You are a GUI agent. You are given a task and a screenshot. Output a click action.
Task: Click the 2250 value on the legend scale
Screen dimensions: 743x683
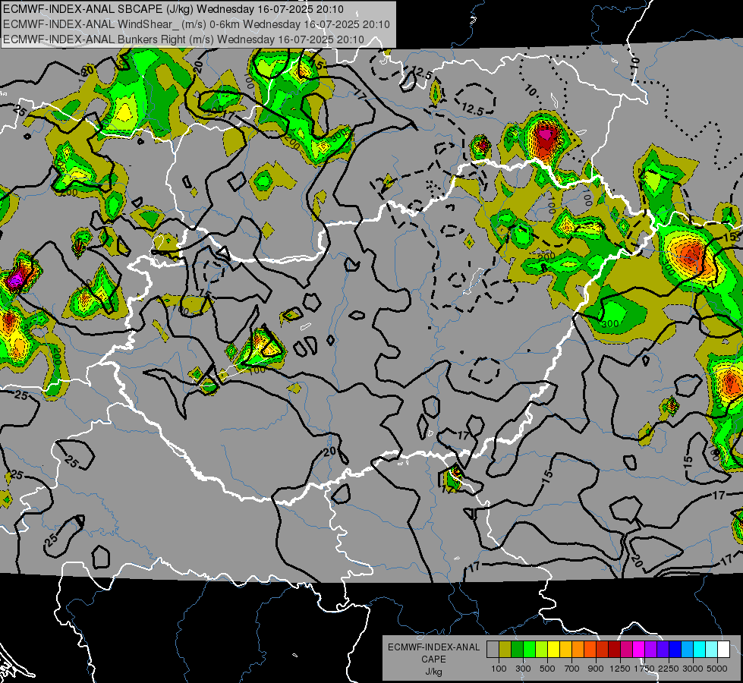(x=669, y=669)
